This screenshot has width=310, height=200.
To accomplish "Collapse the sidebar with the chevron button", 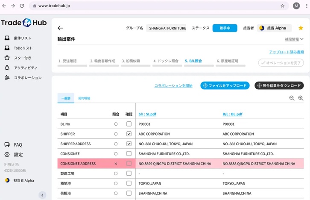I will pyautogui.click(x=42, y=195).
